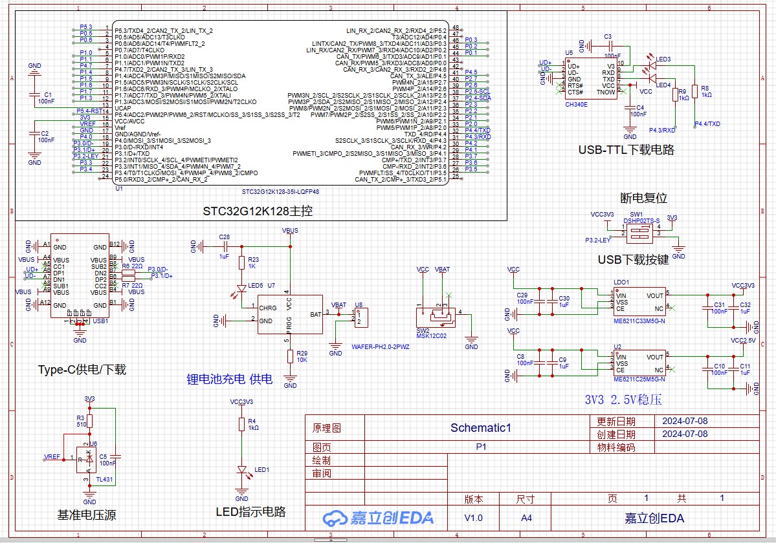This screenshot has width=776, height=543.
Task: Click the 'Type-C供电/下载' section title
Action: coord(82,370)
